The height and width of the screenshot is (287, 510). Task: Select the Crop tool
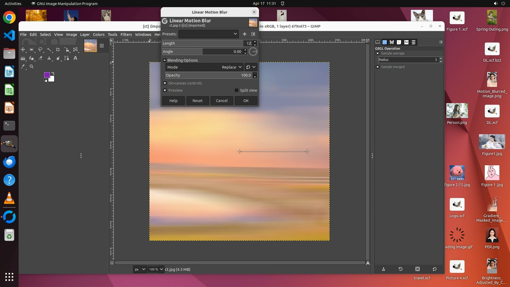(x=58, y=50)
